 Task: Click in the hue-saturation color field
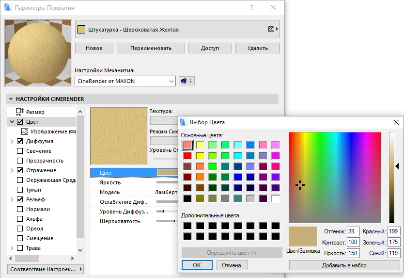pyautogui.click(x=335, y=178)
